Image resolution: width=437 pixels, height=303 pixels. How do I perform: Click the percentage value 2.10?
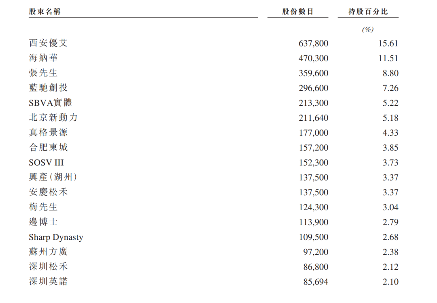pos(390,282)
